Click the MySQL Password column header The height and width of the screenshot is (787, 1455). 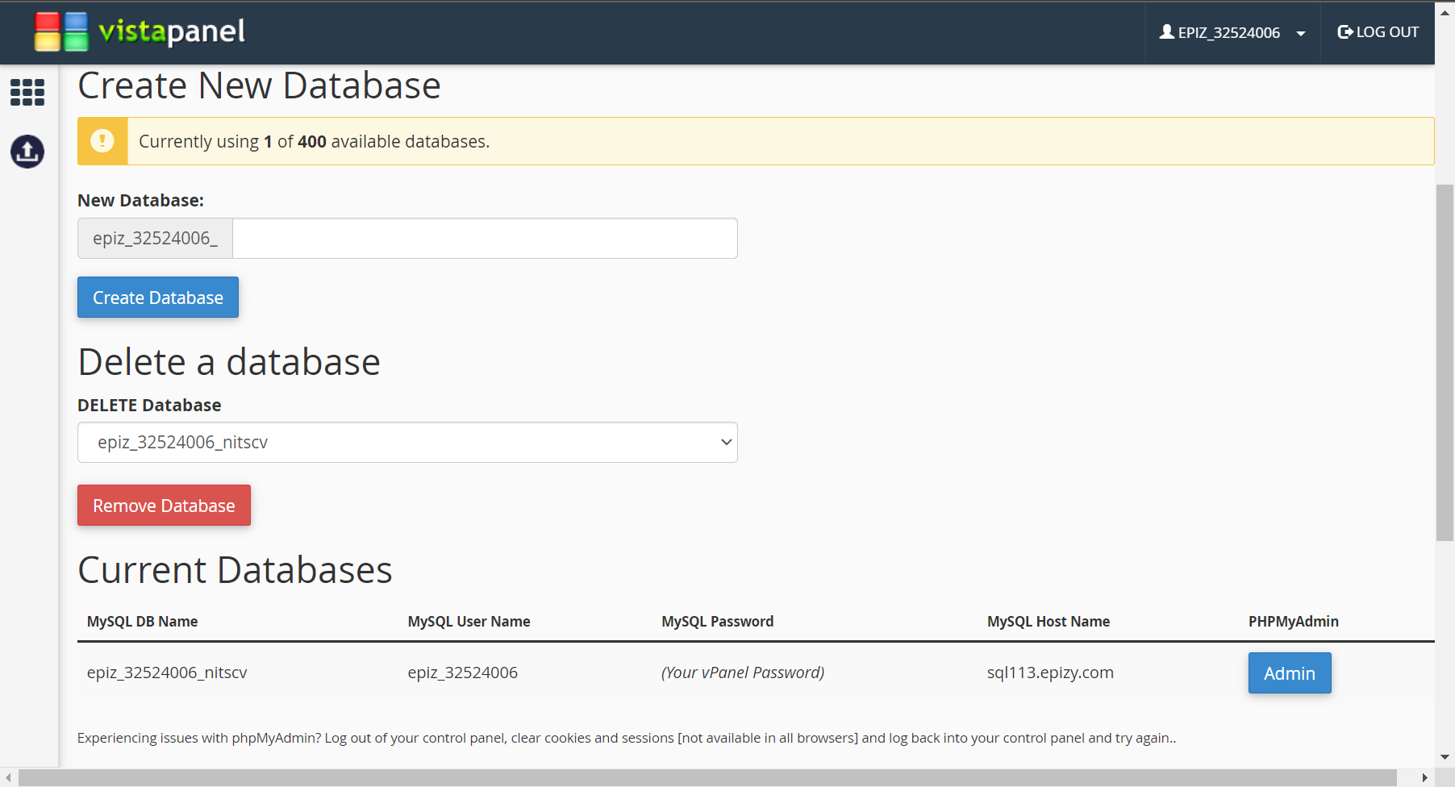718,622
